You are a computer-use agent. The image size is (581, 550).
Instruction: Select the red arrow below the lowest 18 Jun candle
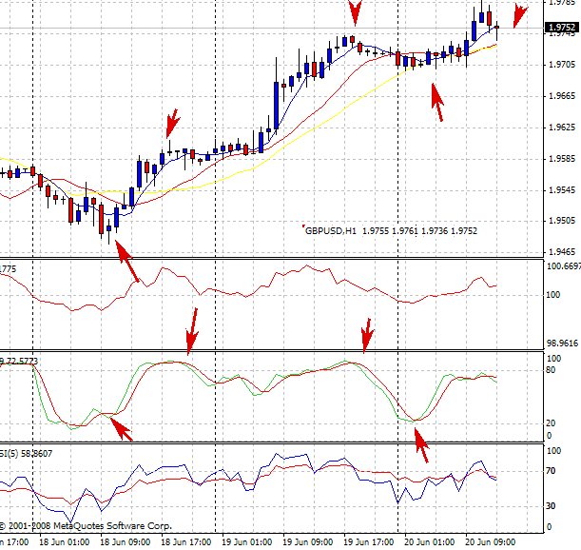(127, 263)
